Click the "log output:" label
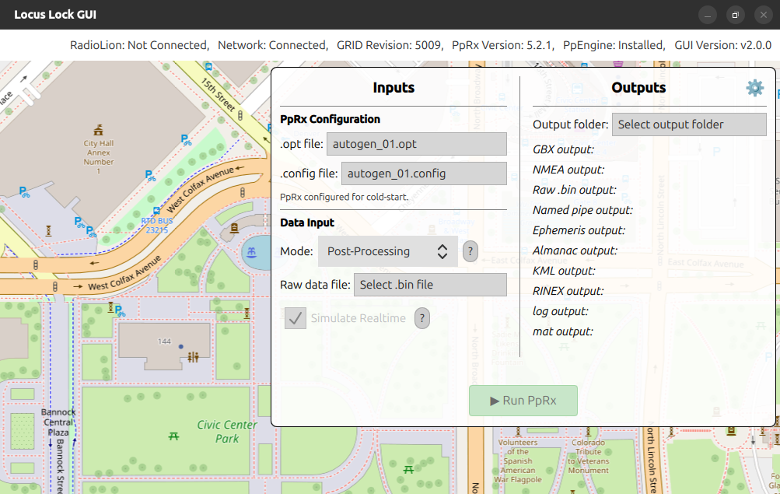The height and width of the screenshot is (494, 780). 561,311
